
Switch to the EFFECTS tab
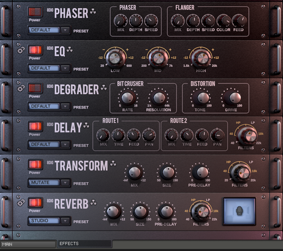point(84,244)
